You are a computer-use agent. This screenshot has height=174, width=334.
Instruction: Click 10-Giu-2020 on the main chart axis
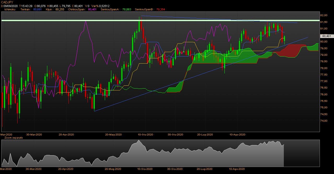(145, 135)
